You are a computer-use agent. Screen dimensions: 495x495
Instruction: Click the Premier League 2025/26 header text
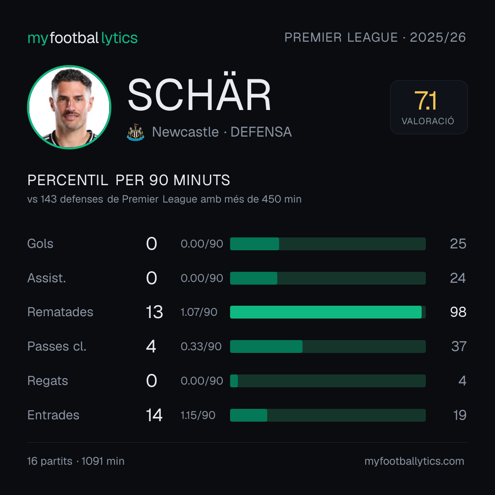(375, 37)
